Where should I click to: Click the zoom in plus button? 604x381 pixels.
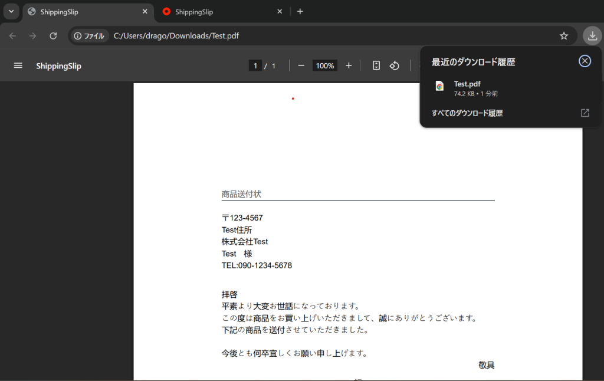[x=349, y=65]
